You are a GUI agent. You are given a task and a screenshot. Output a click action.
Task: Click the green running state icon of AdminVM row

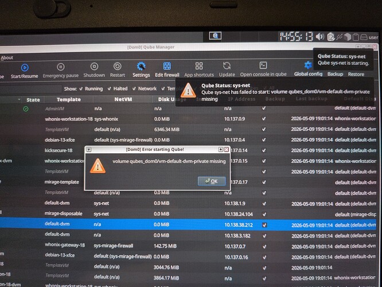26,108
